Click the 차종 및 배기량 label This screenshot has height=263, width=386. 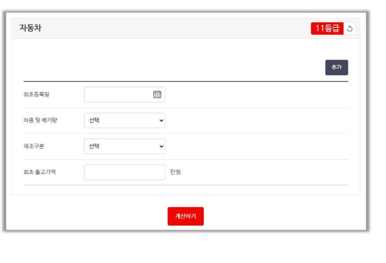click(x=40, y=120)
